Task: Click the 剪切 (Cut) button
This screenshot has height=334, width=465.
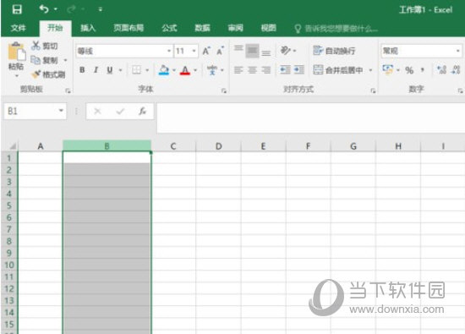Action: pos(45,46)
